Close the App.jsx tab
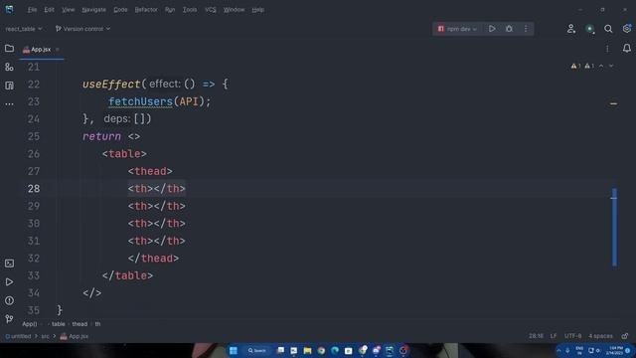Screen dimensions: 636x358 (x=58, y=49)
